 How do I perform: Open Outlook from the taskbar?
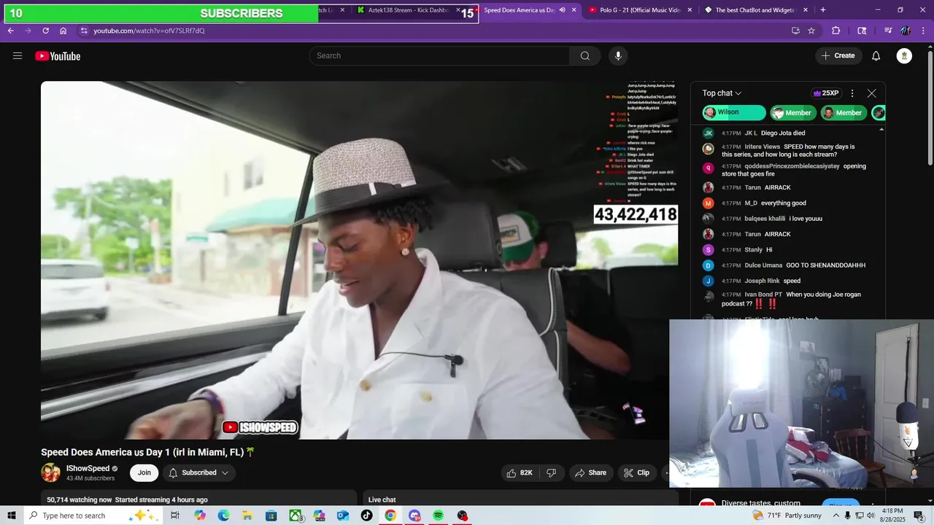coord(343,516)
